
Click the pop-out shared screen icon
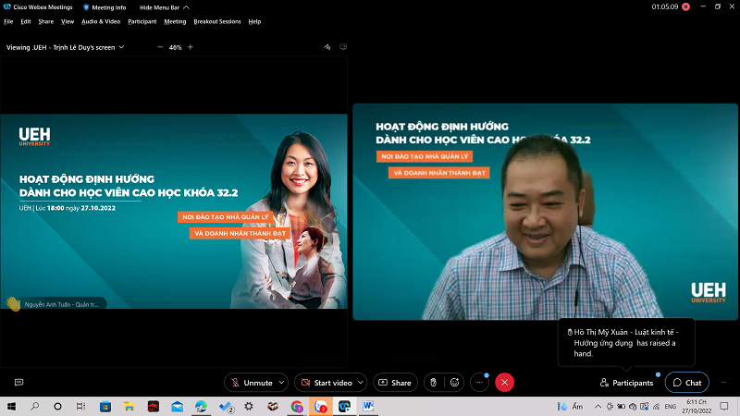click(343, 47)
